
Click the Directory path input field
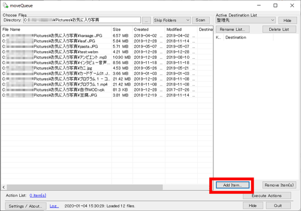pyautogui.click(x=82, y=20)
